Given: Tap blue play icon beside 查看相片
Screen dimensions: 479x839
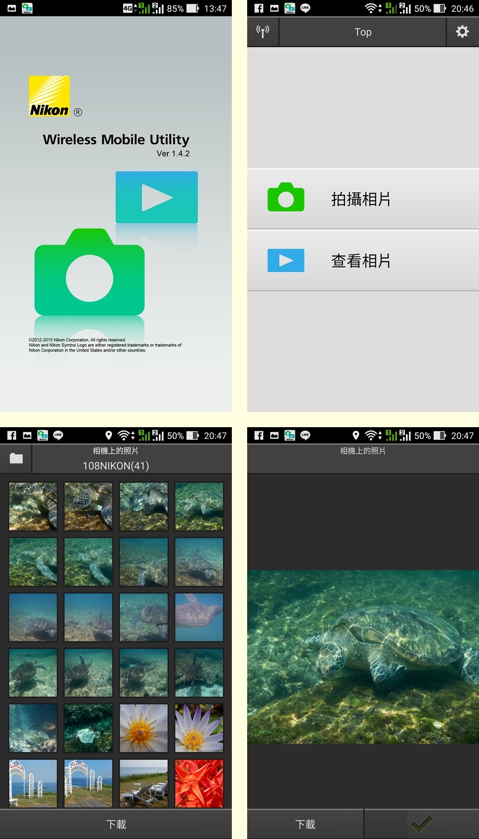Looking at the screenshot, I should 286,261.
